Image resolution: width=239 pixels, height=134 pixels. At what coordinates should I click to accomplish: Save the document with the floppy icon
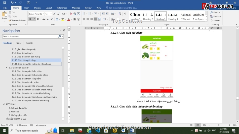tap(5, 3)
